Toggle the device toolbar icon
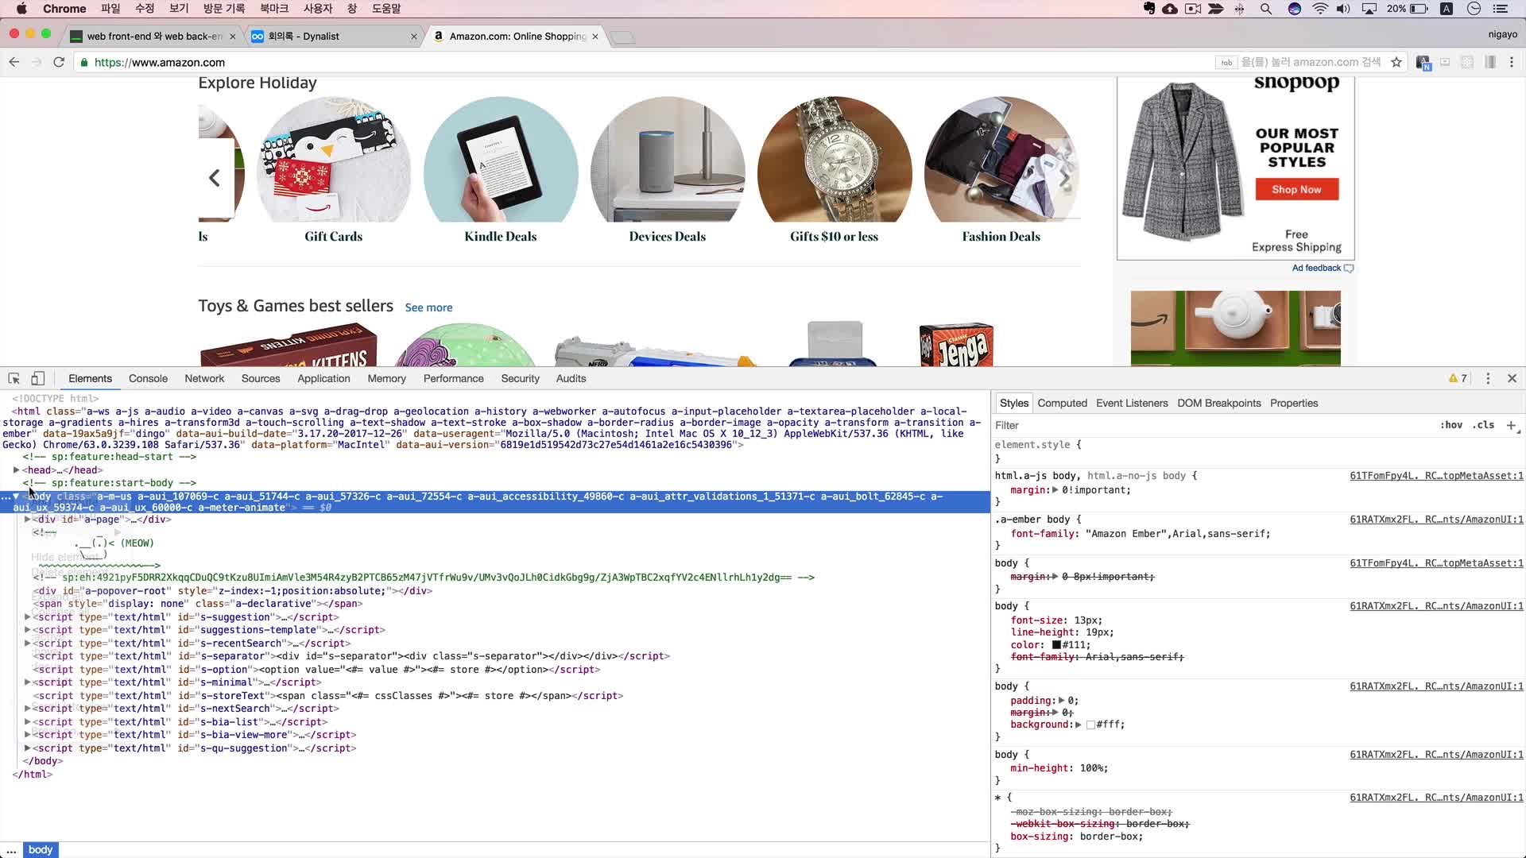The height and width of the screenshot is (858, 1526). click(37, 379)
